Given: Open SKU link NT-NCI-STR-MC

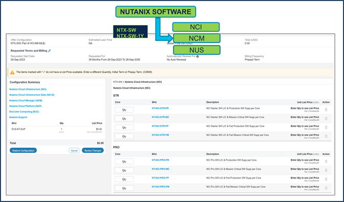Looking at the screenshot, I should (160, 117).
